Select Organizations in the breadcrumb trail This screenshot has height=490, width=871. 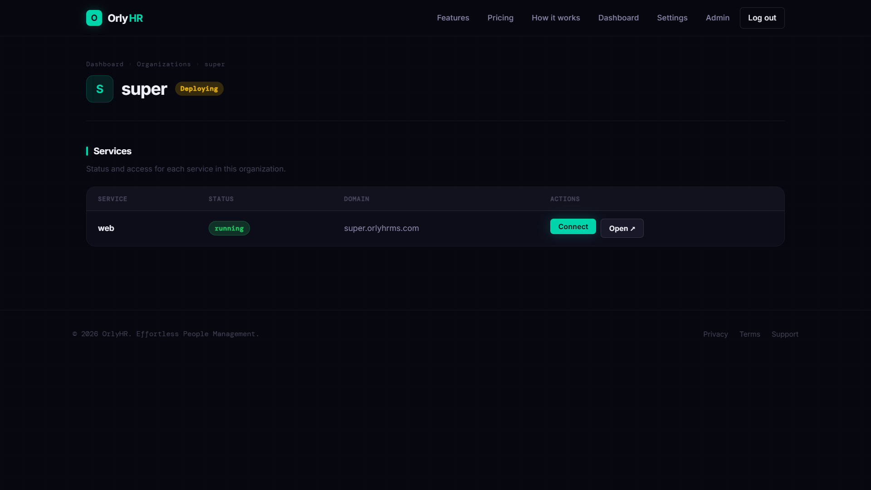[x=164, y=64]
